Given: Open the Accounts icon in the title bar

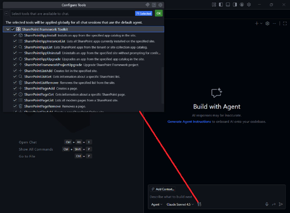Looking at the screenshot, I should point(242,5).
